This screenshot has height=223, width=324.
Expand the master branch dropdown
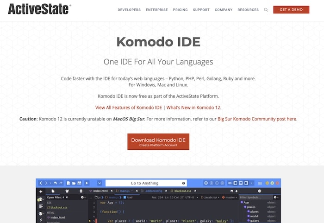[229, 197]
